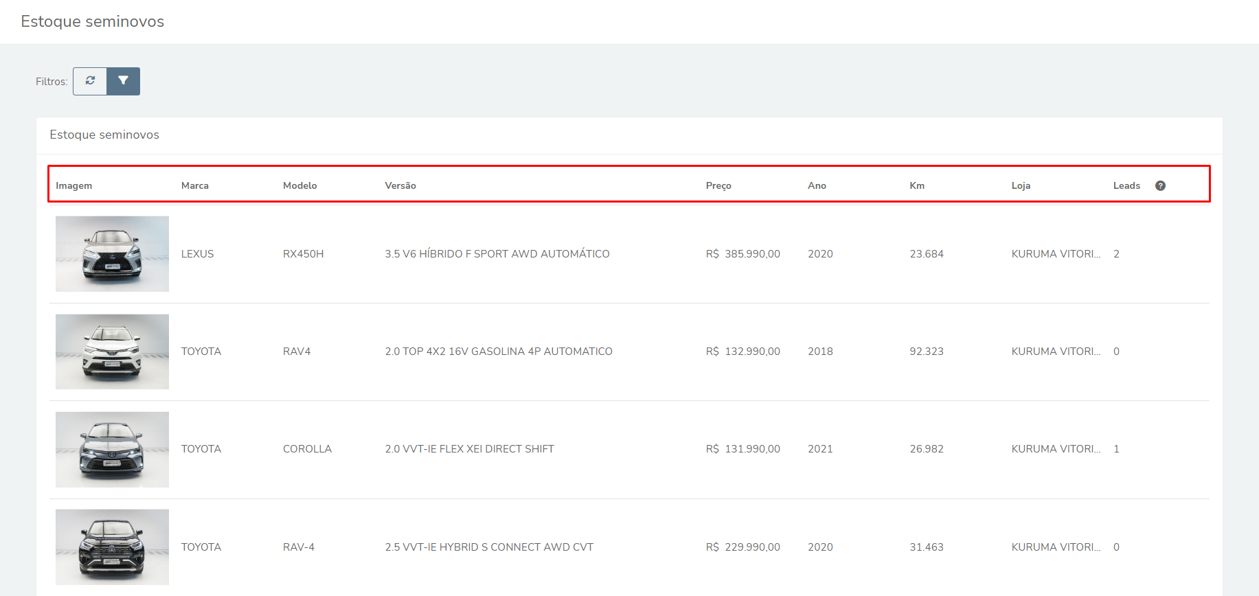Click the 92.323 km value
The height and width of the screenshot is (596, 1259).
tap(927, 352)
